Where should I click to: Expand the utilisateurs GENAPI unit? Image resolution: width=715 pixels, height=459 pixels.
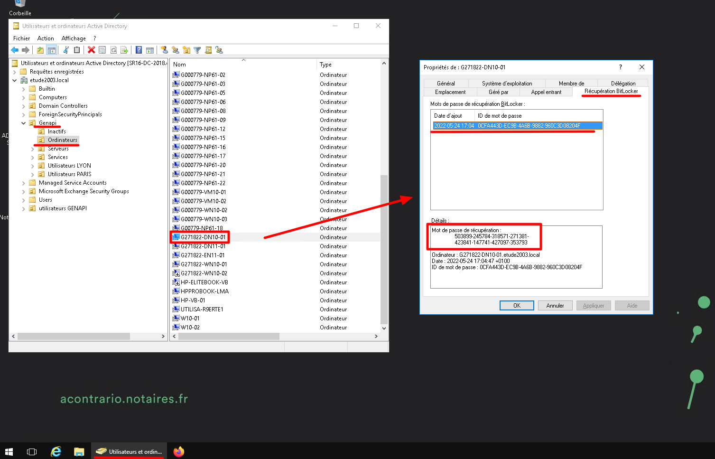tap(24, 209)
